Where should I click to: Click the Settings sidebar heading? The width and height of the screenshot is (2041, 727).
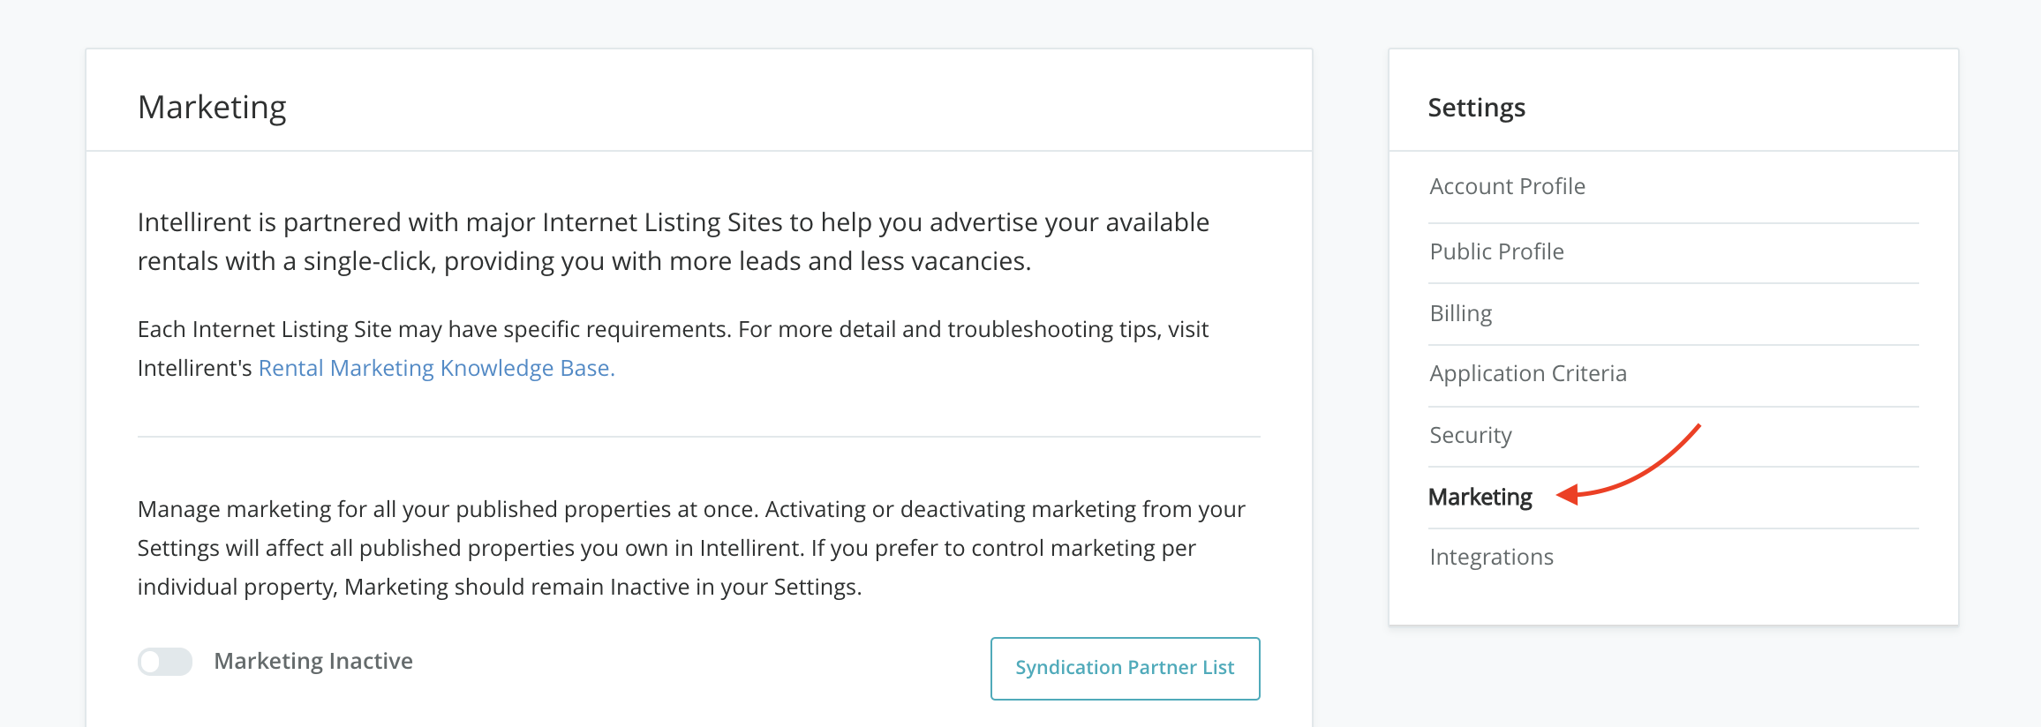pos(1476,108)
